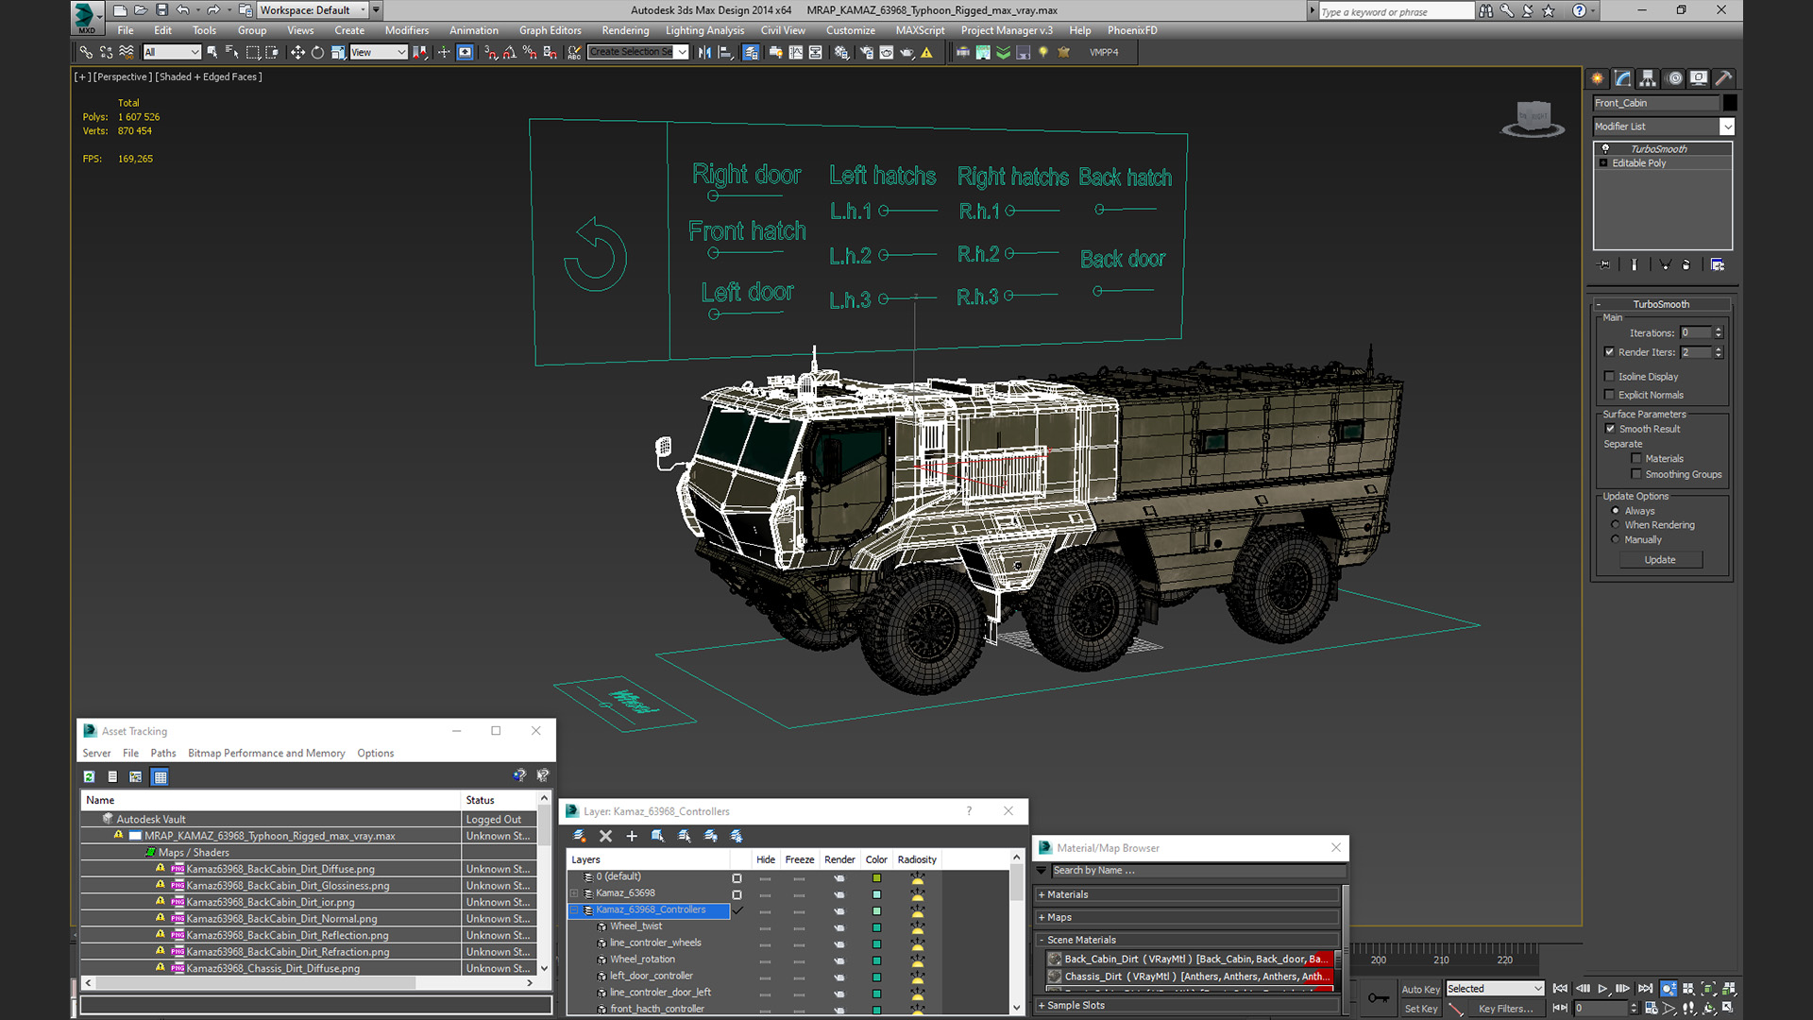Screen dimensions: 1813x1020
Task: Click Delete Layer X icon in Layer dialog
Action: point(605,836)
